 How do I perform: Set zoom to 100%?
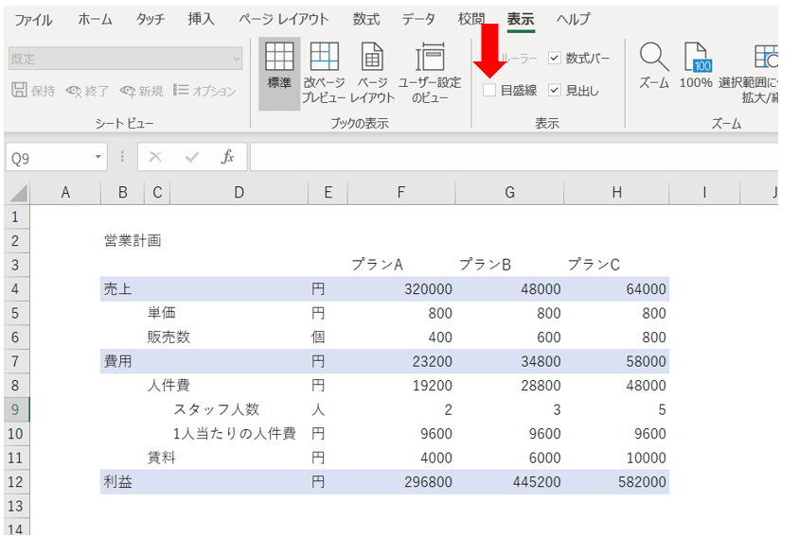(x=696, y=66)
